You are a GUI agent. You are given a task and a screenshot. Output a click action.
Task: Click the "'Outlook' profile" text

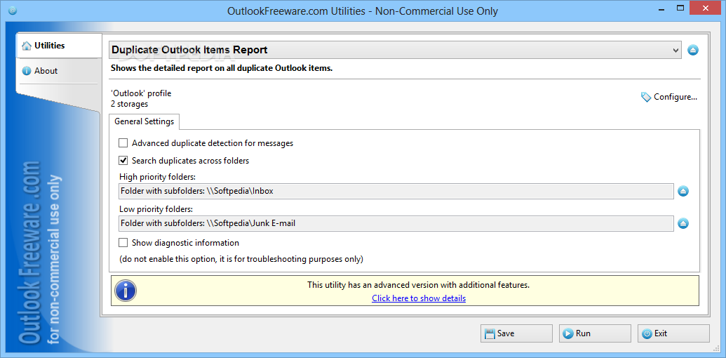(141, 93)
